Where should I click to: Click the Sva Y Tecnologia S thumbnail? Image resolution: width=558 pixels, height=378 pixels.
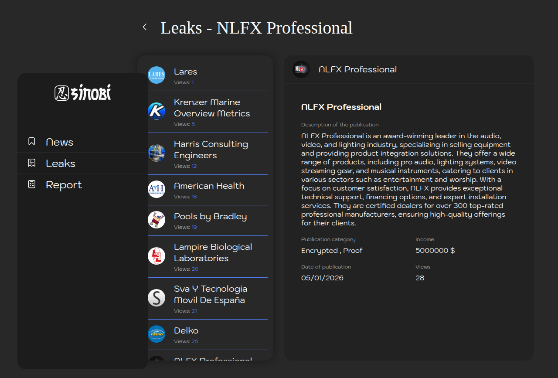coord(157,298)
